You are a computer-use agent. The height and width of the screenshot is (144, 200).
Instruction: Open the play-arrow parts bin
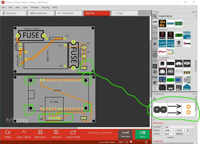(155, 66)
